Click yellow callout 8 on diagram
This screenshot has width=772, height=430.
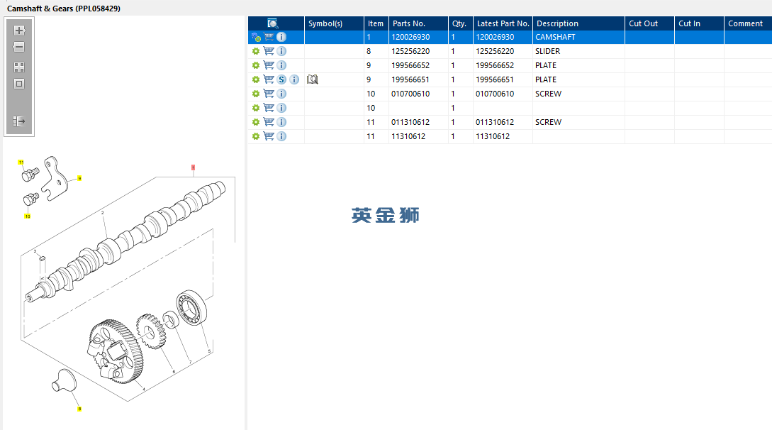click(x=79, y=409)
